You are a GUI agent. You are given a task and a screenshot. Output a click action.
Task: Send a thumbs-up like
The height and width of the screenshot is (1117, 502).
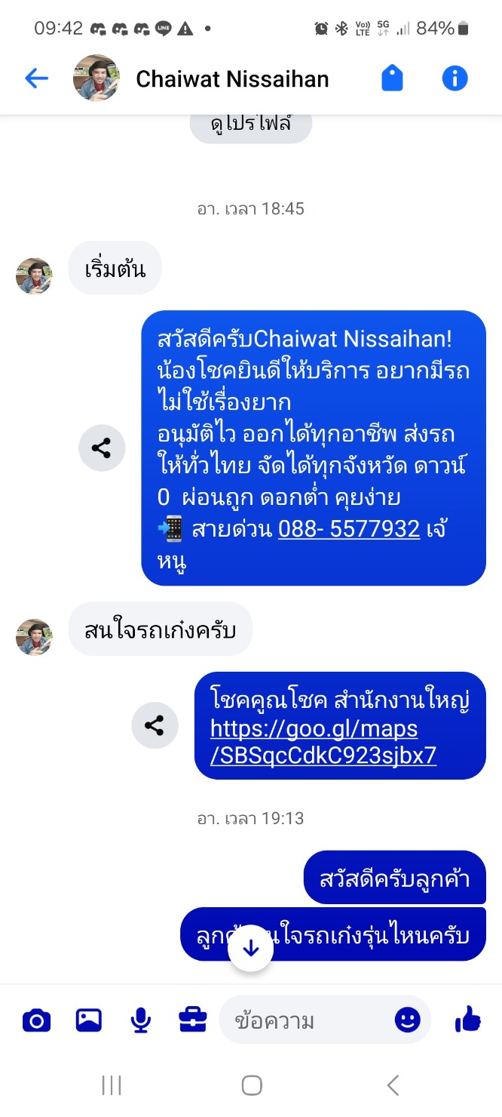coord(468,1020)
